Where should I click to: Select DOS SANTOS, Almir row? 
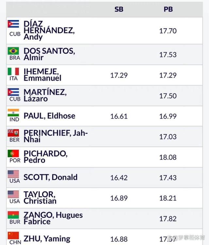pyautogui.click(x=104, y=54)
